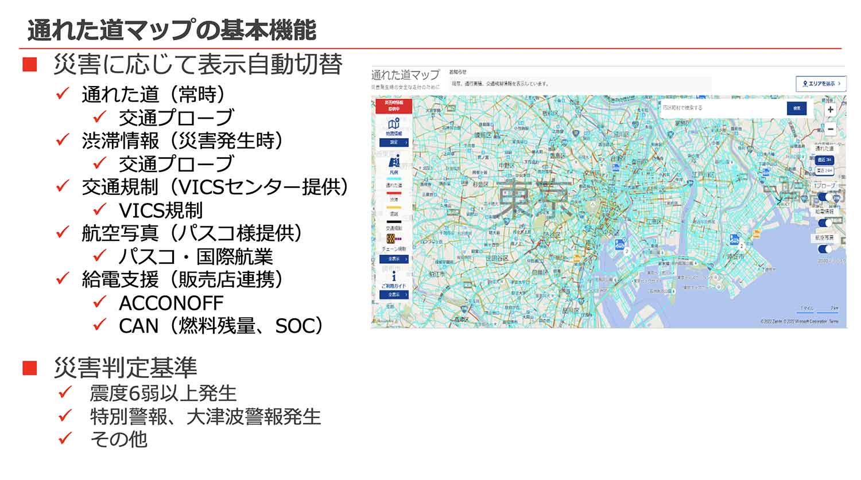Click the 凡例 legend icon in sidebar
This screenshot has width=861, height=480.
coord(394,162)
